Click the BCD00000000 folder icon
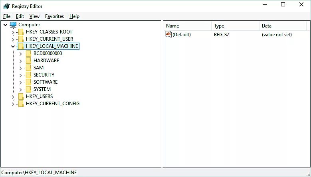This screenshot has width=311, height=177. tap(29, 53)
